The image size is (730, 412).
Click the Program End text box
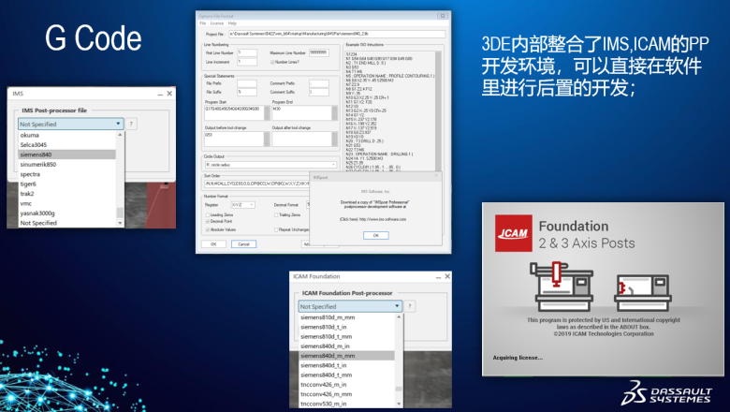pyautogui.click(x=304, y=113)
